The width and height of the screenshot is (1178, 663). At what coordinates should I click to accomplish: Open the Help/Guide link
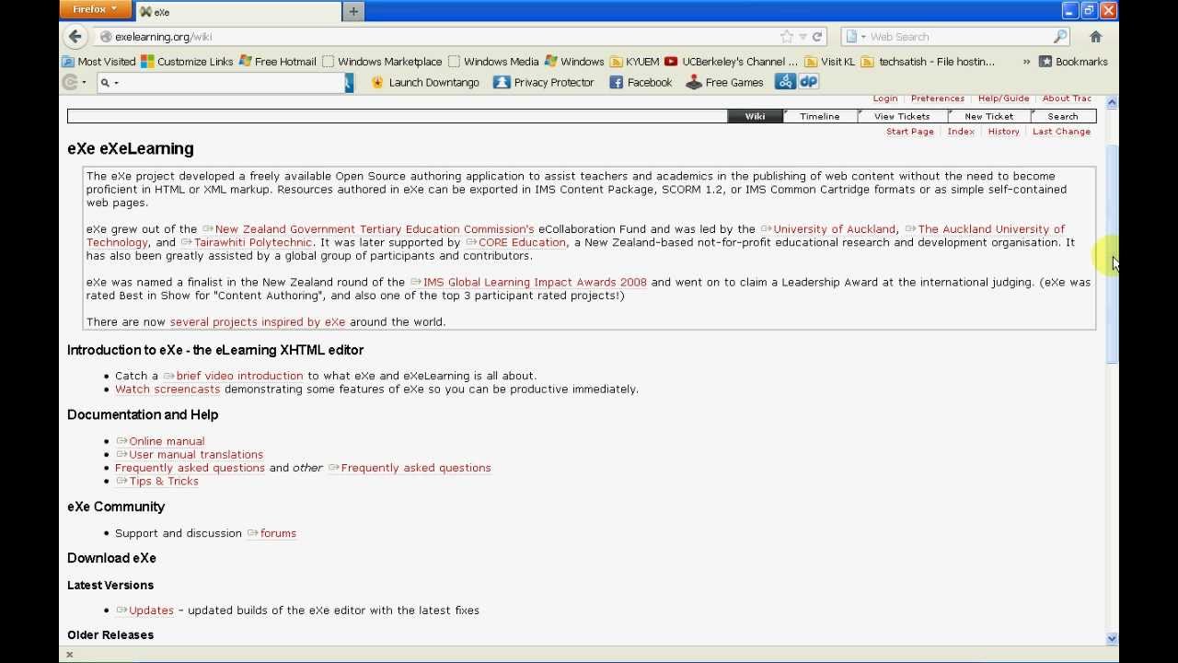[x=1003, y=98]
